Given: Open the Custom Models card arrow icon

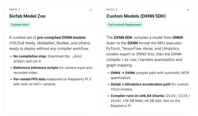Looking at the screenshot, I should (x=188, y=10).
